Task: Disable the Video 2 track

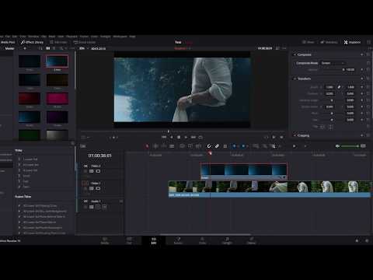Action: [x=98, y=171]
